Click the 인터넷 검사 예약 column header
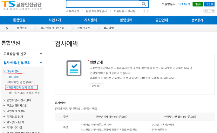217x133 pixels. (111, 117)
